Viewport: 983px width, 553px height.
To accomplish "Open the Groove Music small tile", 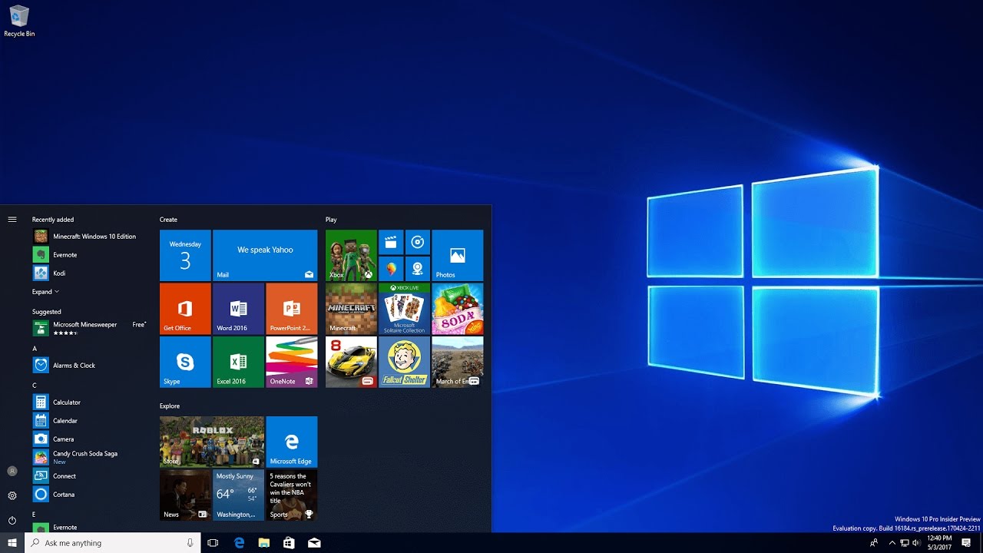I will pyautogui.click(x=417, y=242).
